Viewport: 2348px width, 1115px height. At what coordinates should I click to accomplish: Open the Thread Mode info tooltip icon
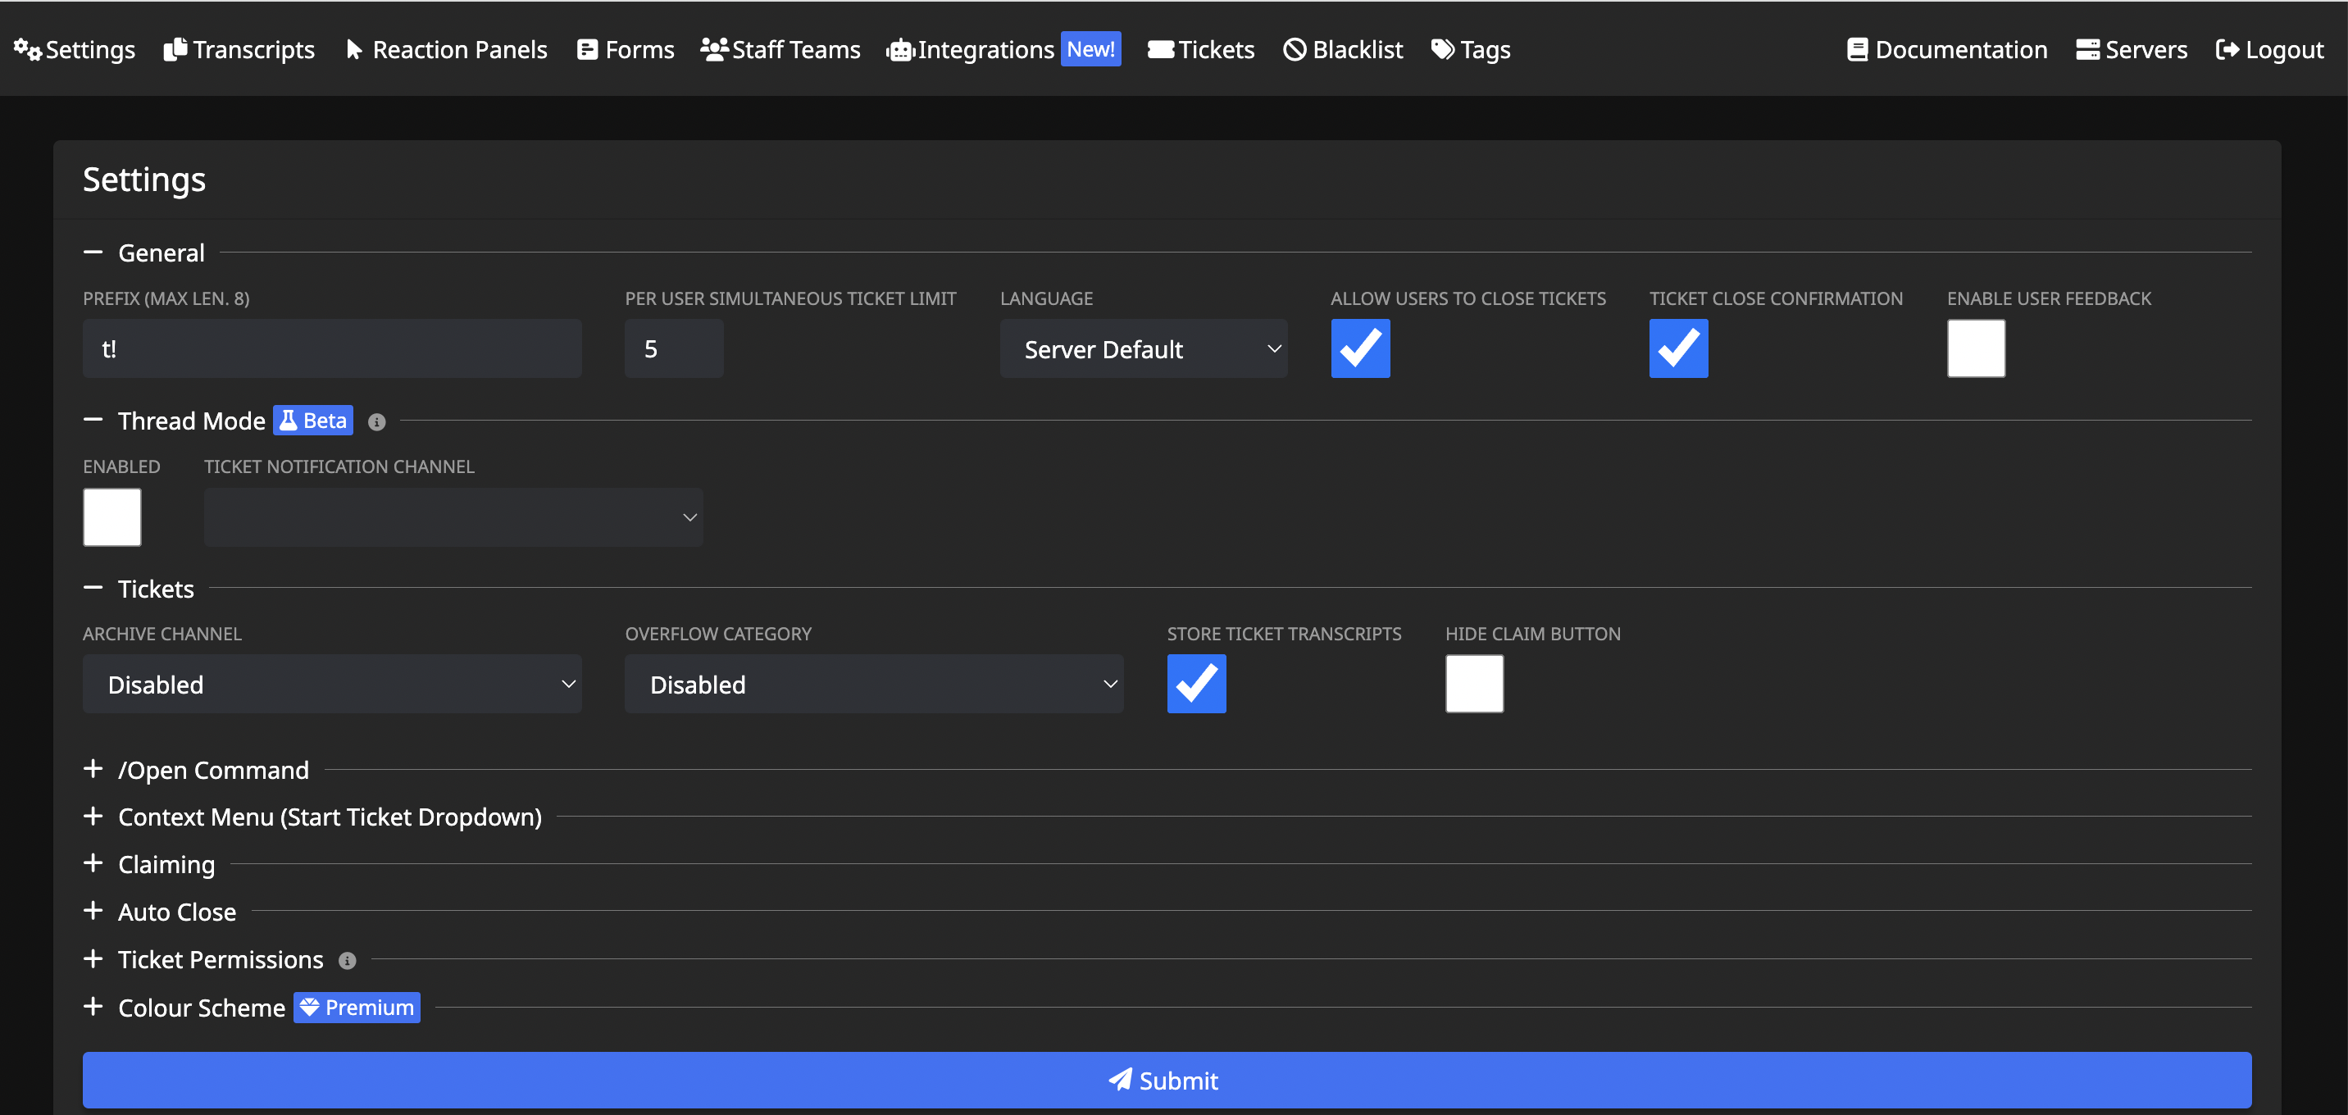(x=376, y=421)
